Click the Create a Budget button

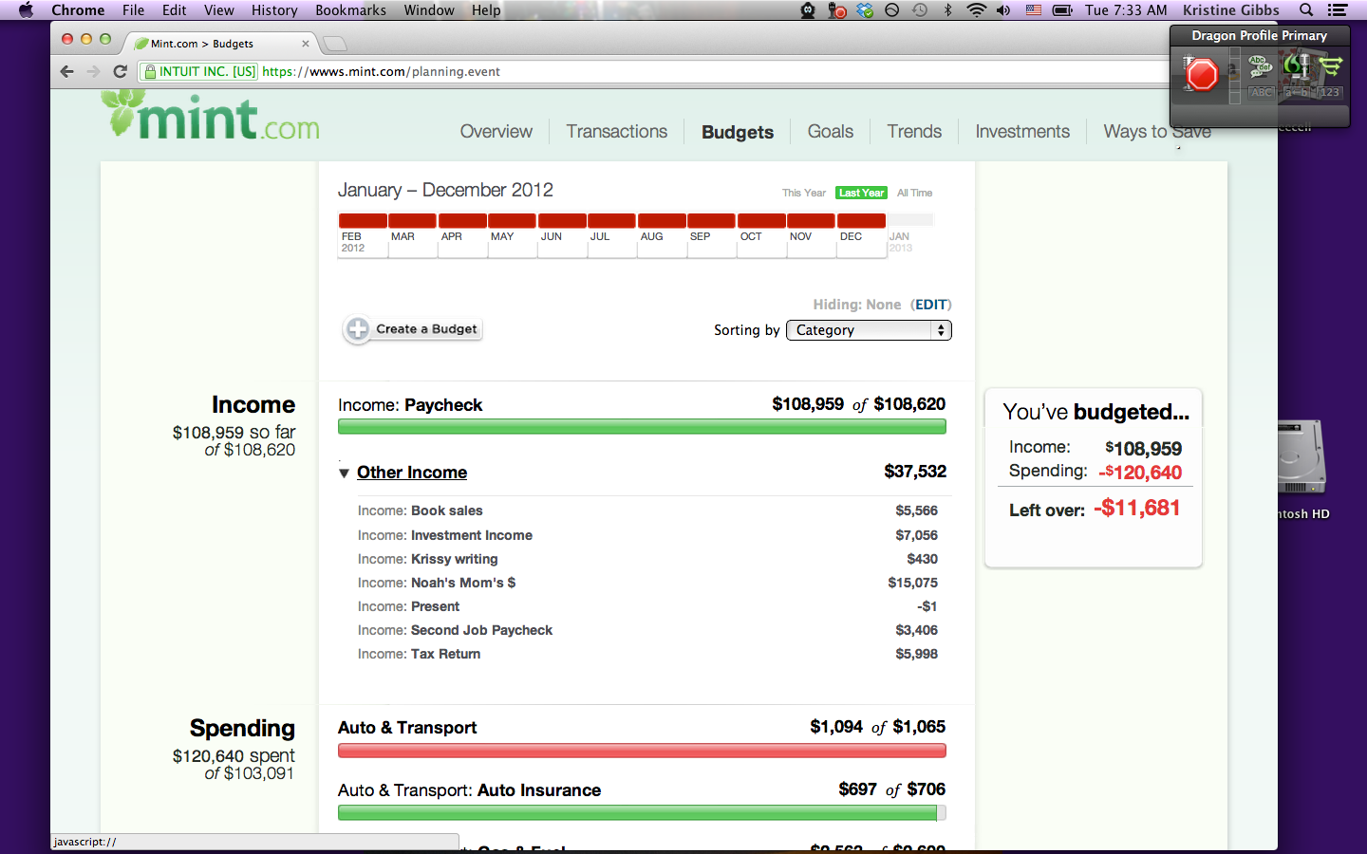pos(413,329)
